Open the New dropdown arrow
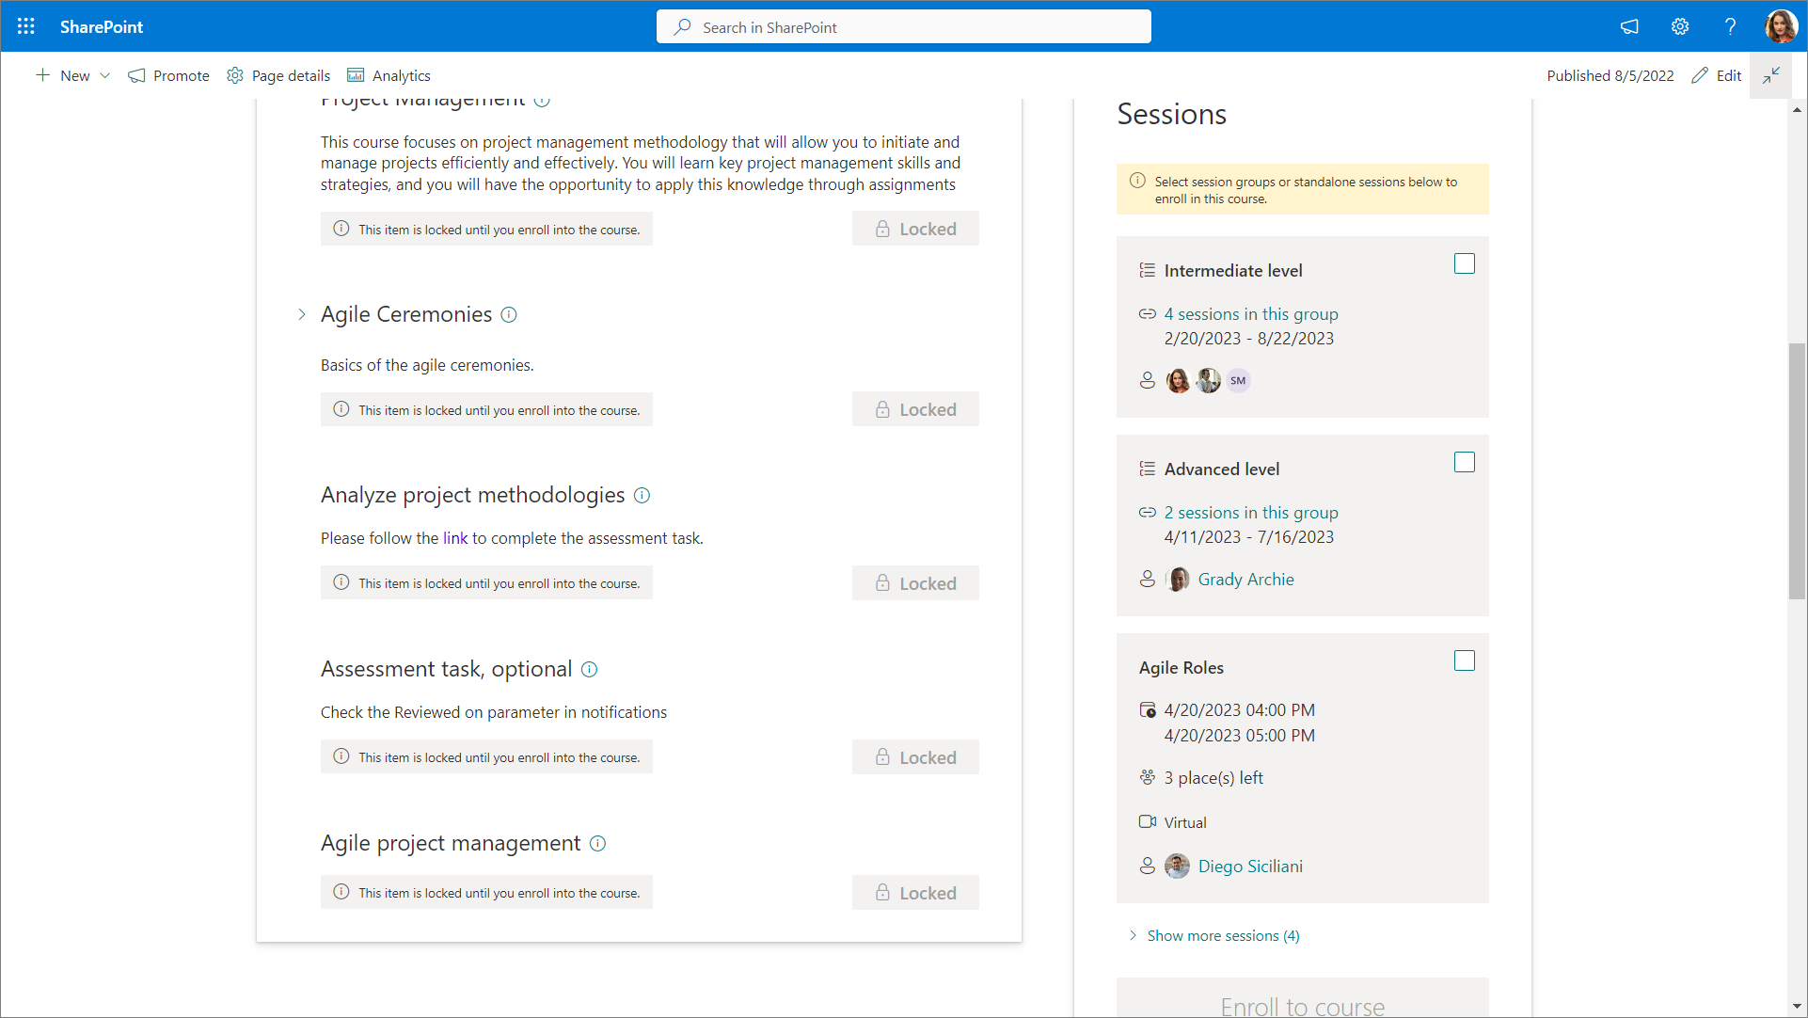Screen dimensions: 1808x1018 coord(105,75)
